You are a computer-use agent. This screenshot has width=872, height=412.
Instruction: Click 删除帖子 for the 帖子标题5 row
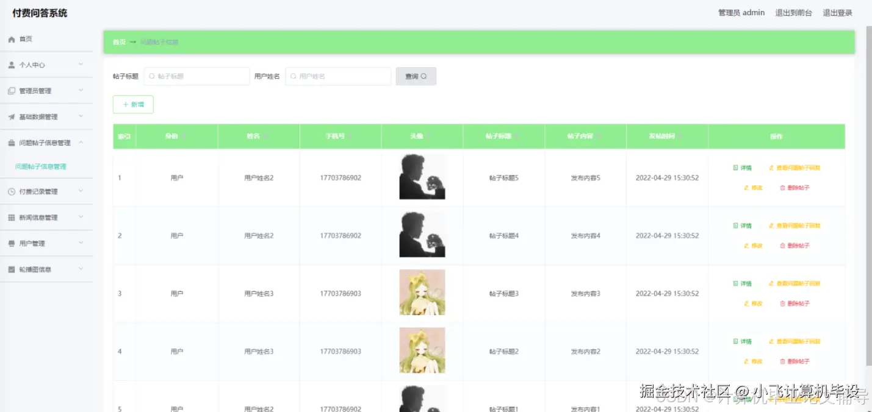click(x=795, y=188)
